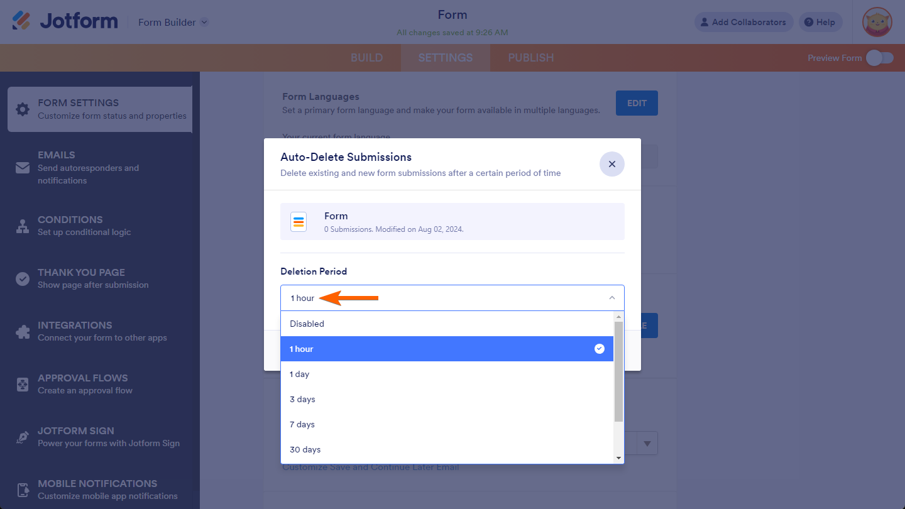Click the Thank You Page checkmark icon
Screen dimensions: 905x509
click(x=23, y=279)
